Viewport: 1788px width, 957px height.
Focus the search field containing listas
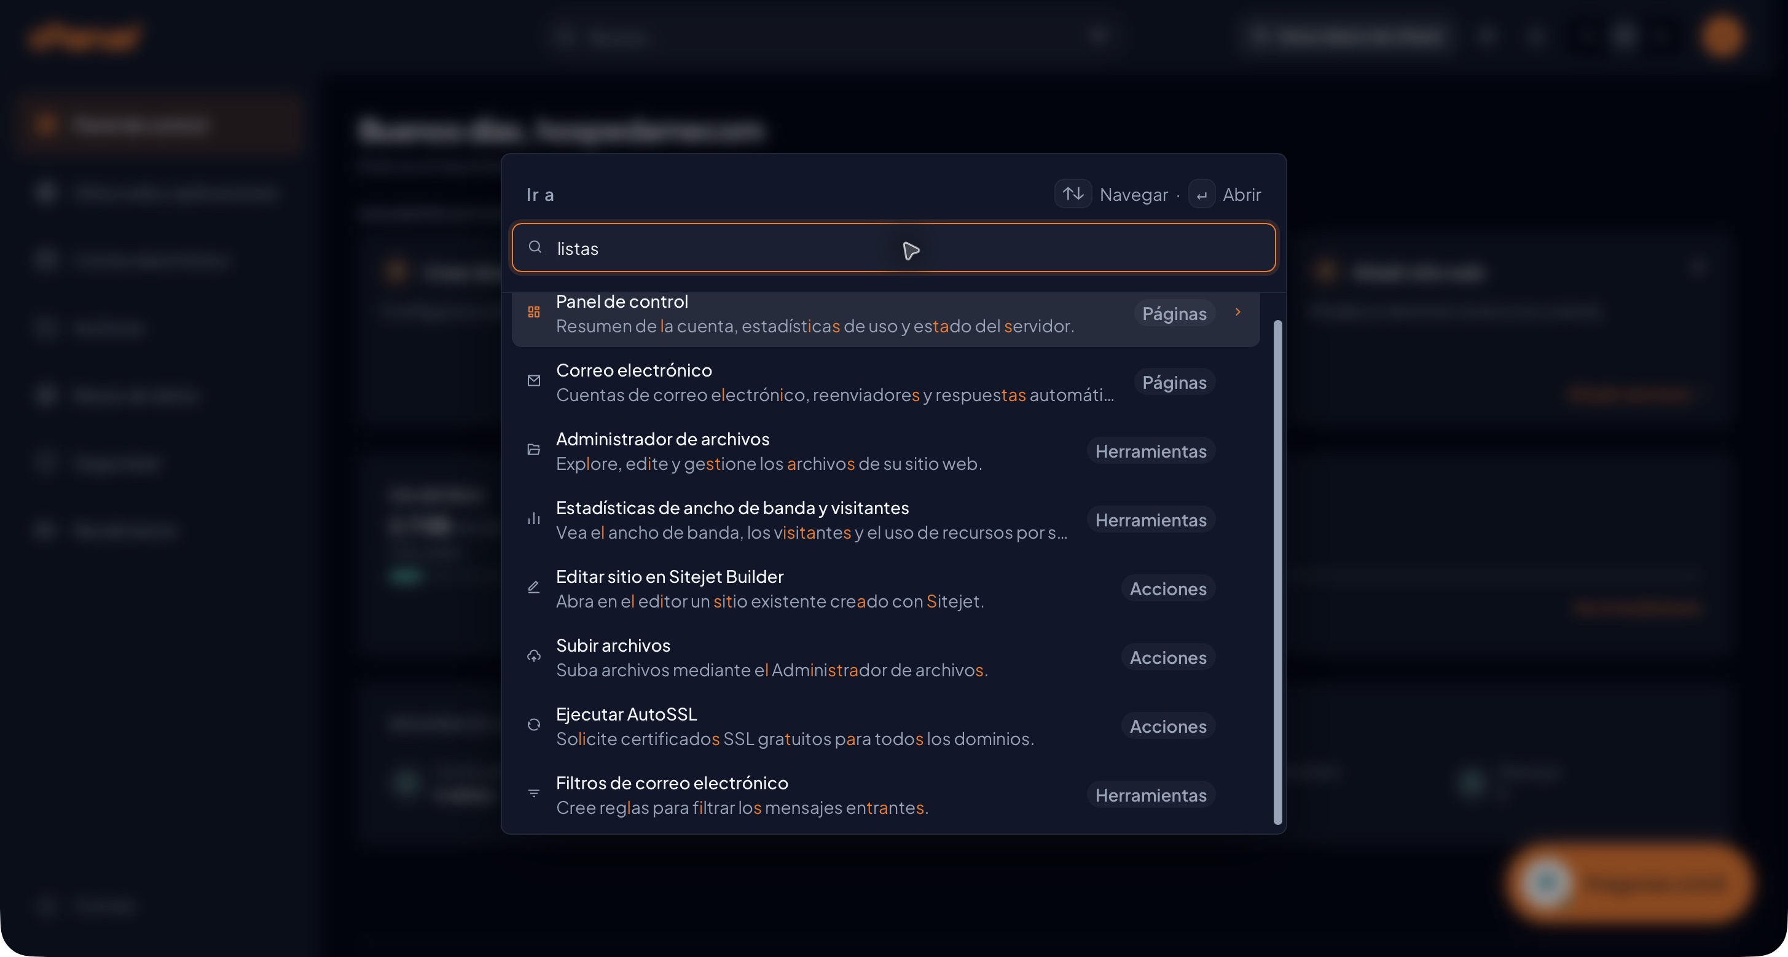tap(893, 248)
